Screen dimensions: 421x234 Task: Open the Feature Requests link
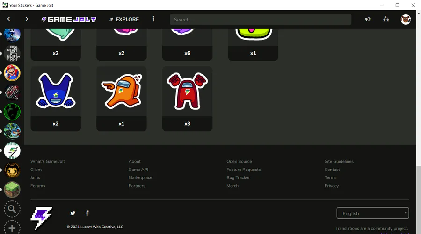[x=243, y=170]
